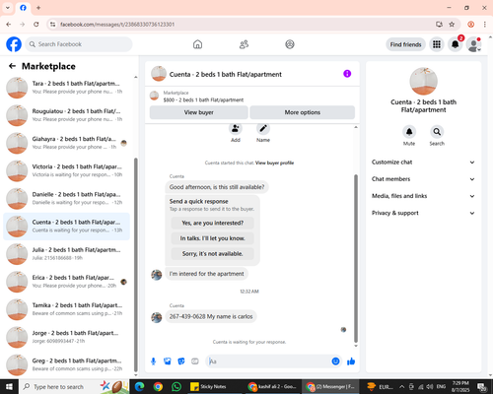The image size is (493, 394).
Task: Open Erica conversation in the list
Action: tap(66, 282)
